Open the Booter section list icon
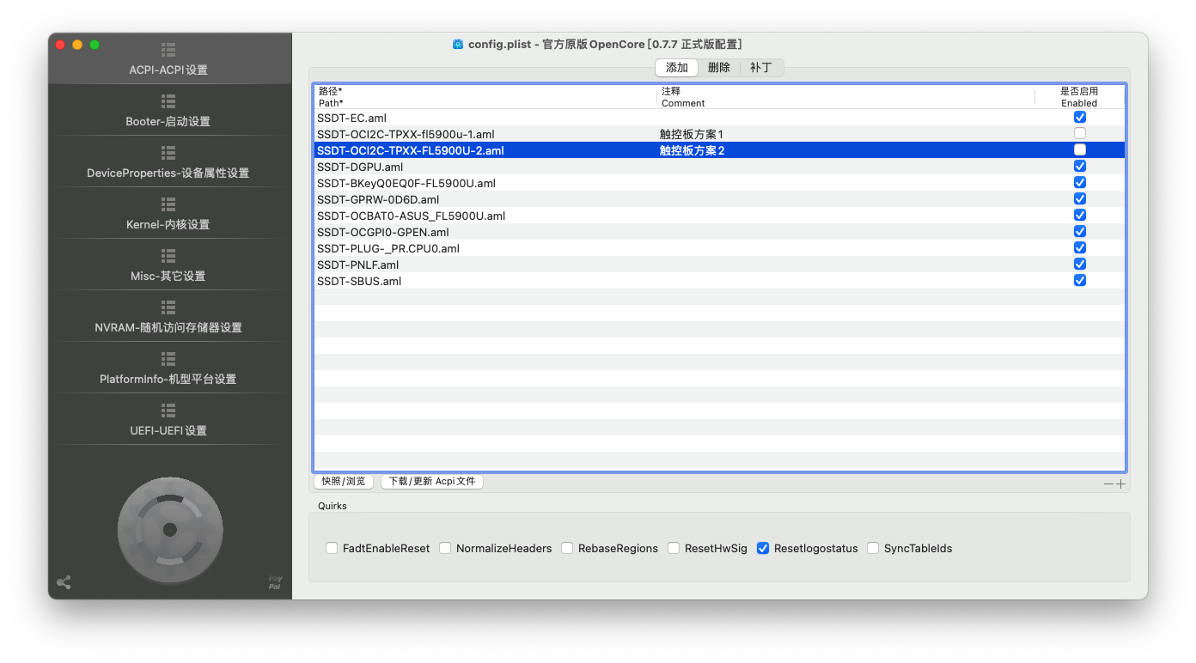1196x663 pixels. pyautogui.click(x=168, y=101)
